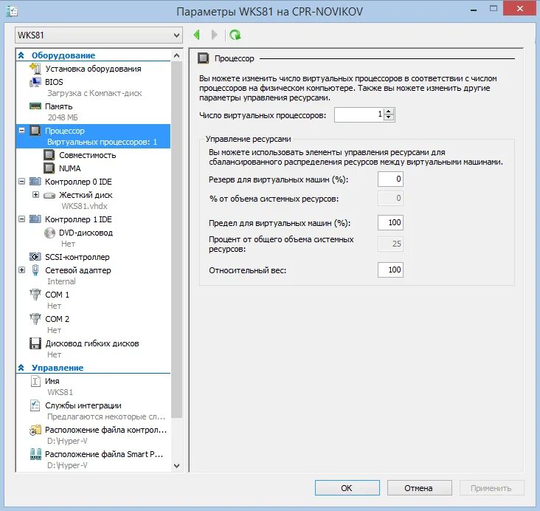
Task: Click the Службы интеграции checklist icon
Action: tap(35, 405)
